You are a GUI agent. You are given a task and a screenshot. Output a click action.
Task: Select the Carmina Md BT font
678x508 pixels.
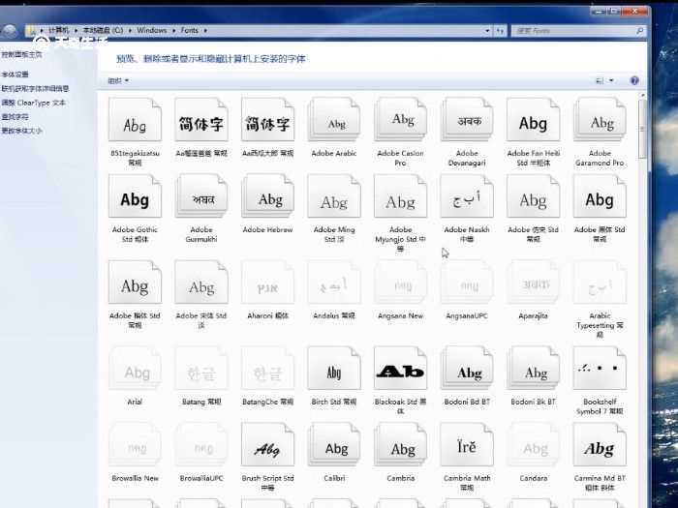(x=600, y=445)
